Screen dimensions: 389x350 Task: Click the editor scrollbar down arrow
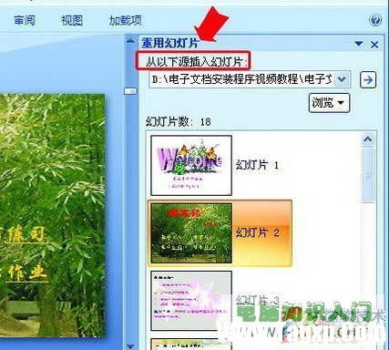(130, 346)
